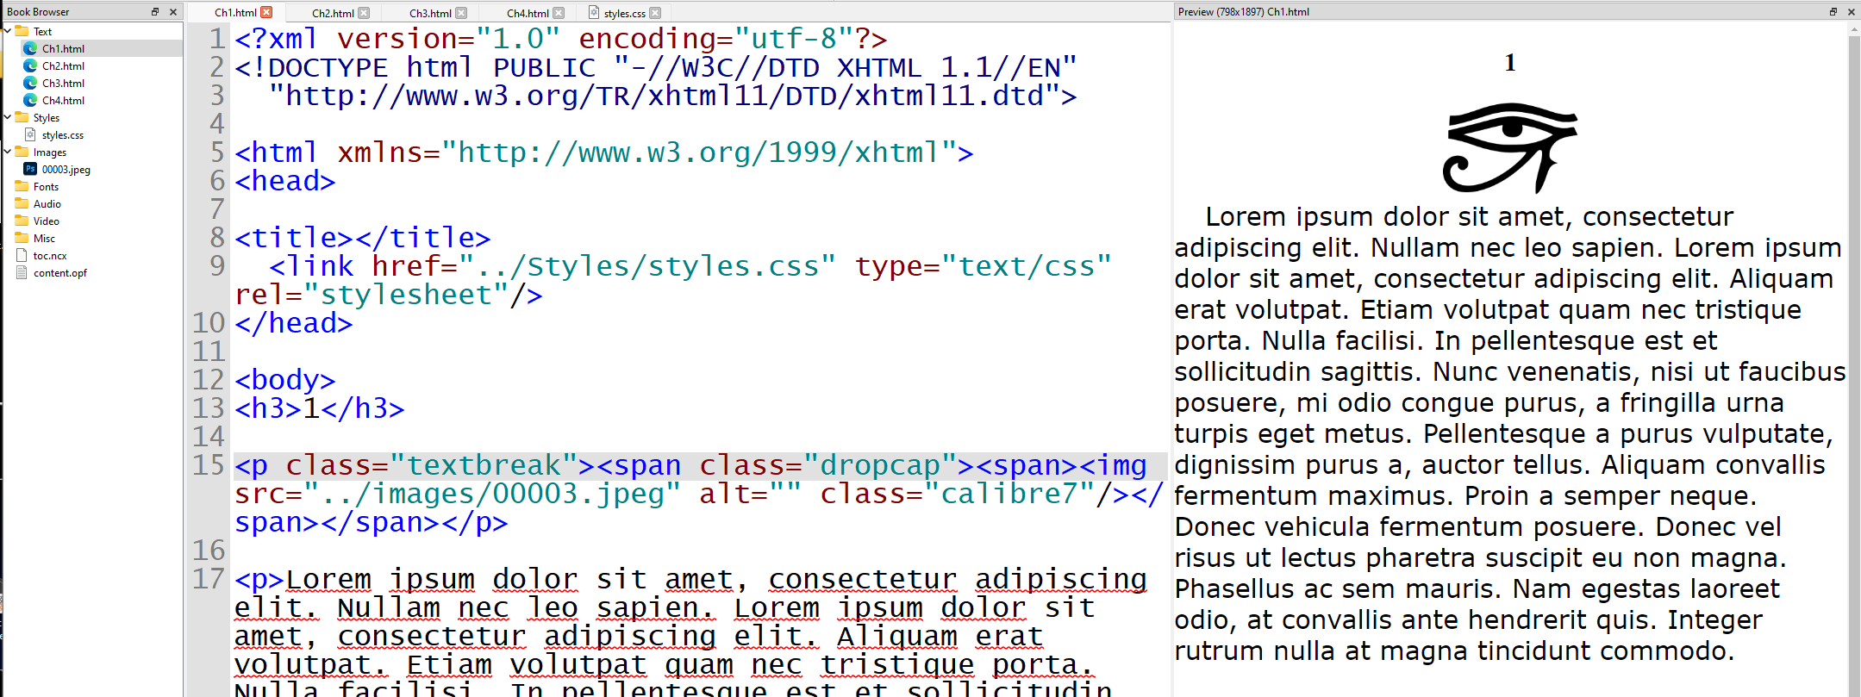Image resolution: width=1861 pixels, height=697 pixels.
Task: Select the Text folder label
Action: [x=42, y=32]
